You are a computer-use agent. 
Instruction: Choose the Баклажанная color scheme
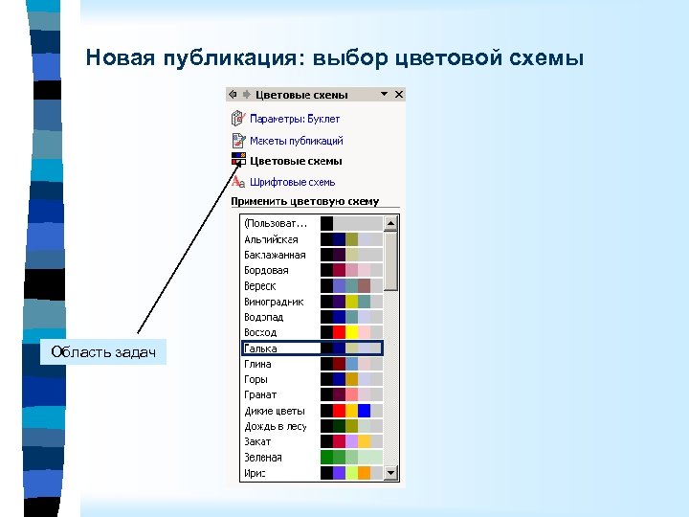point(312,255)
